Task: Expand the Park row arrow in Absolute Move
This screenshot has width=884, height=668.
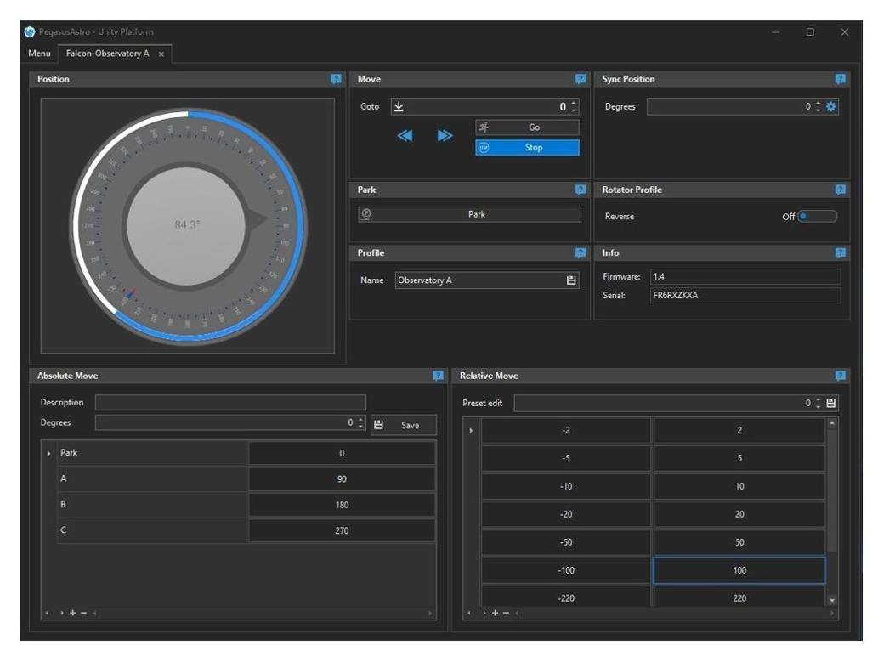Action: click(x=48, y=453)
